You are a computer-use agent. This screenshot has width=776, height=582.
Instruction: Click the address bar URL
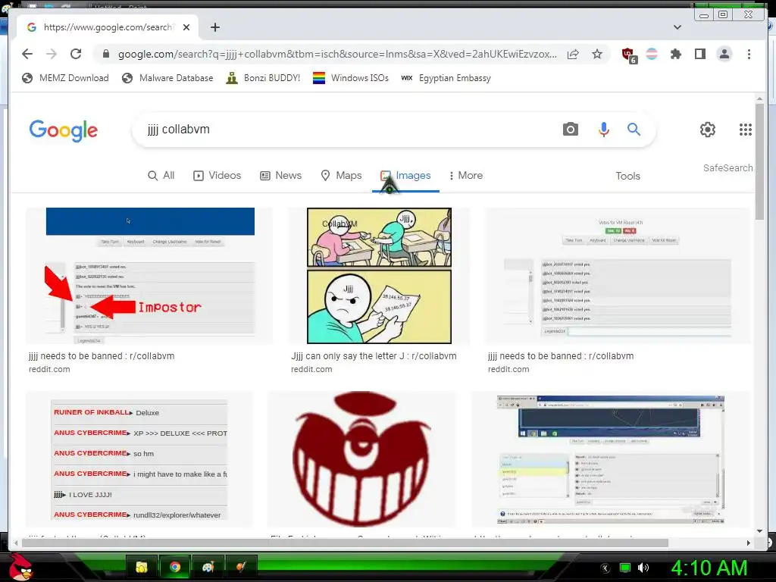(337, 54)
